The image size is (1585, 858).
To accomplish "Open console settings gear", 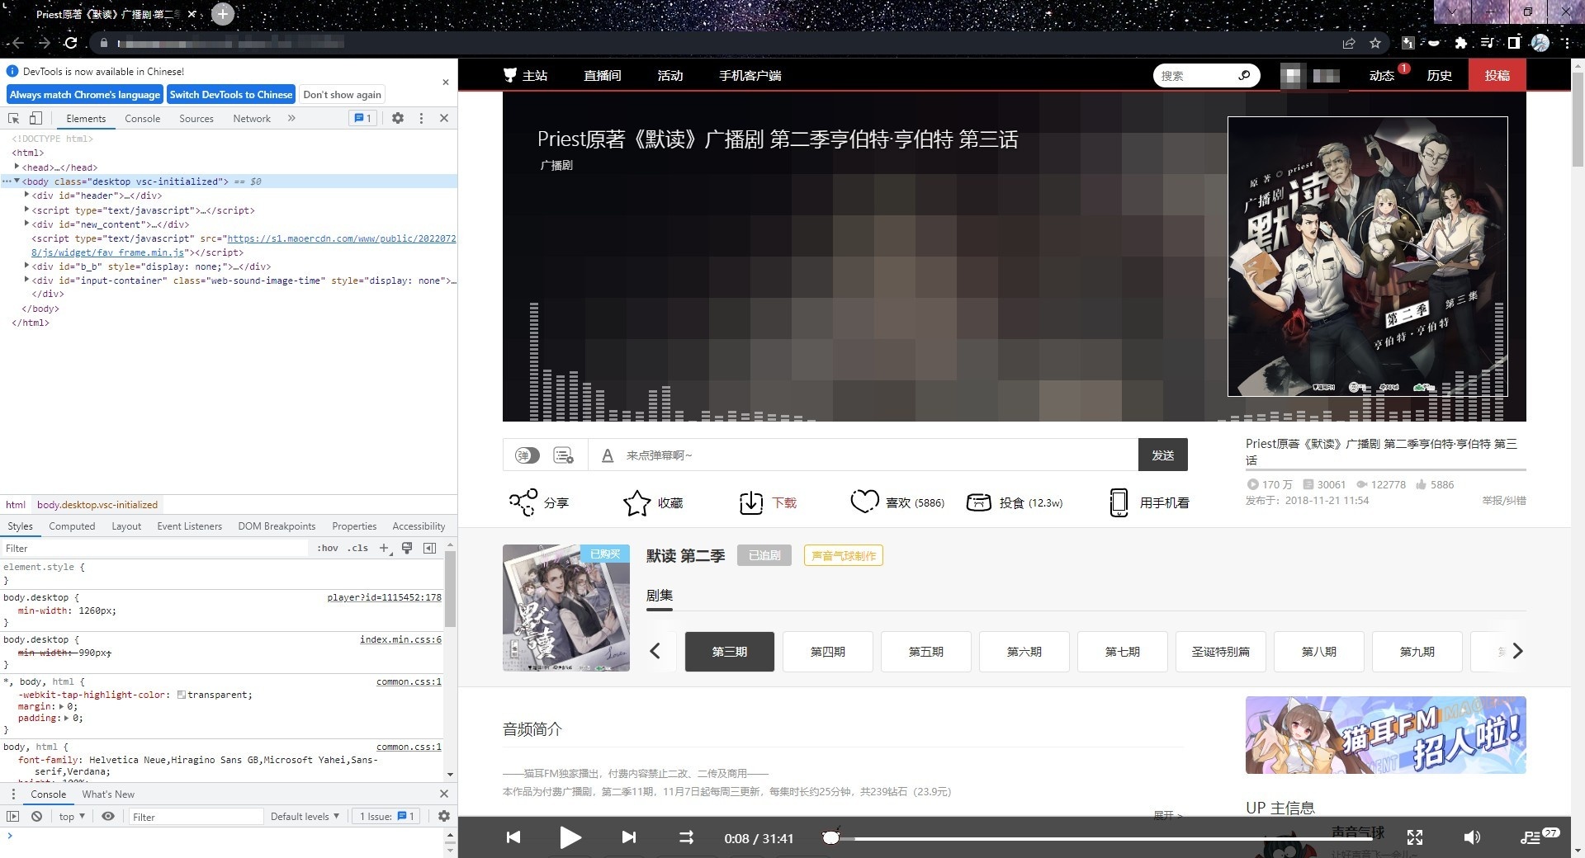I will tap(444, 816).
